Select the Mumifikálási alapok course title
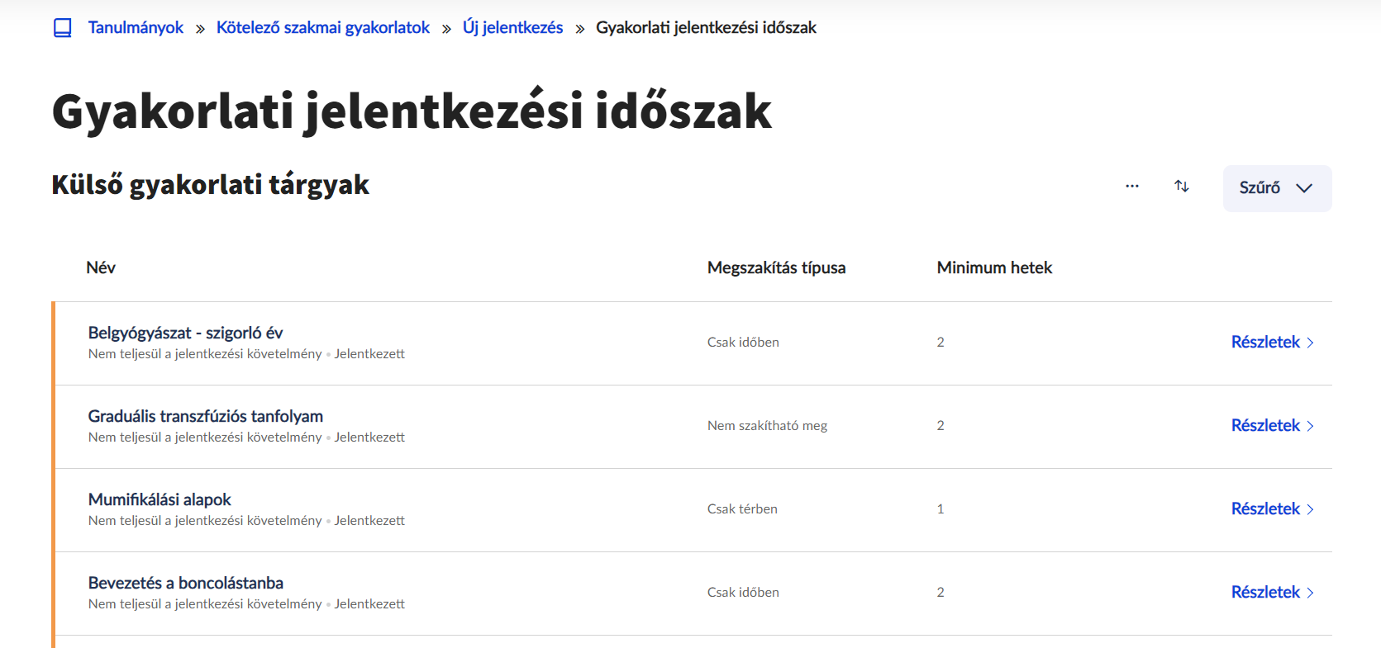The image size is (1381, 648). point(160,499)
